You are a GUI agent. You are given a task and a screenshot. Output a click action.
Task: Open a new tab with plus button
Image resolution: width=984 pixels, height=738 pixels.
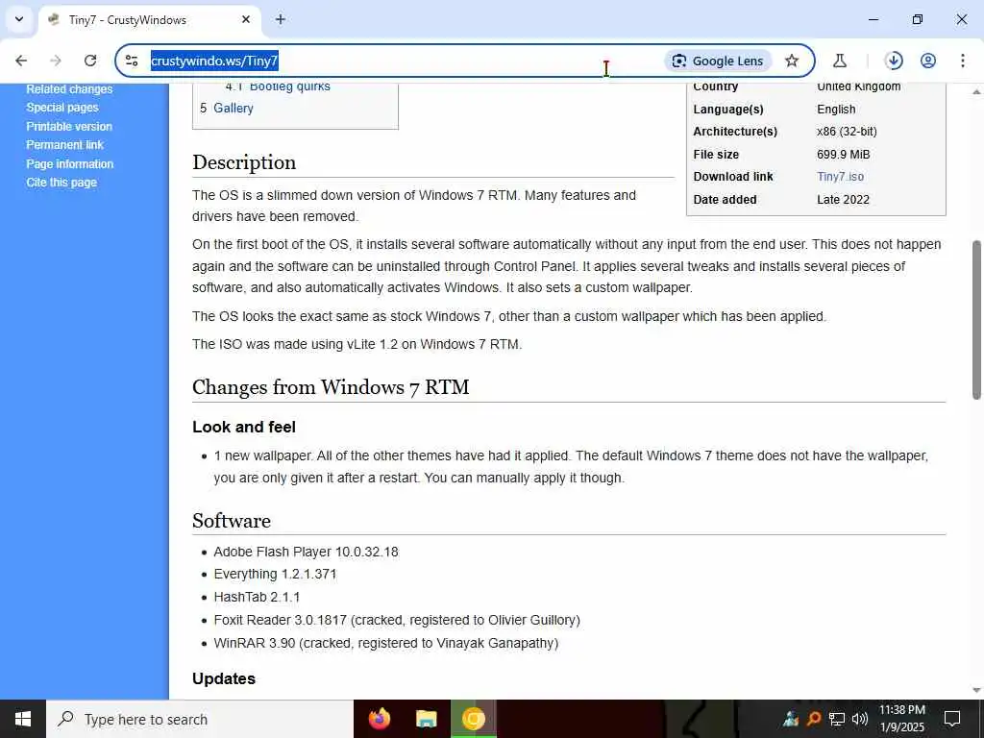click(281, 19)
